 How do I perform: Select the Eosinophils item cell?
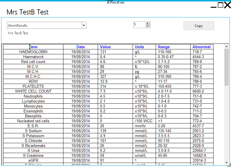tap(33, 111)
